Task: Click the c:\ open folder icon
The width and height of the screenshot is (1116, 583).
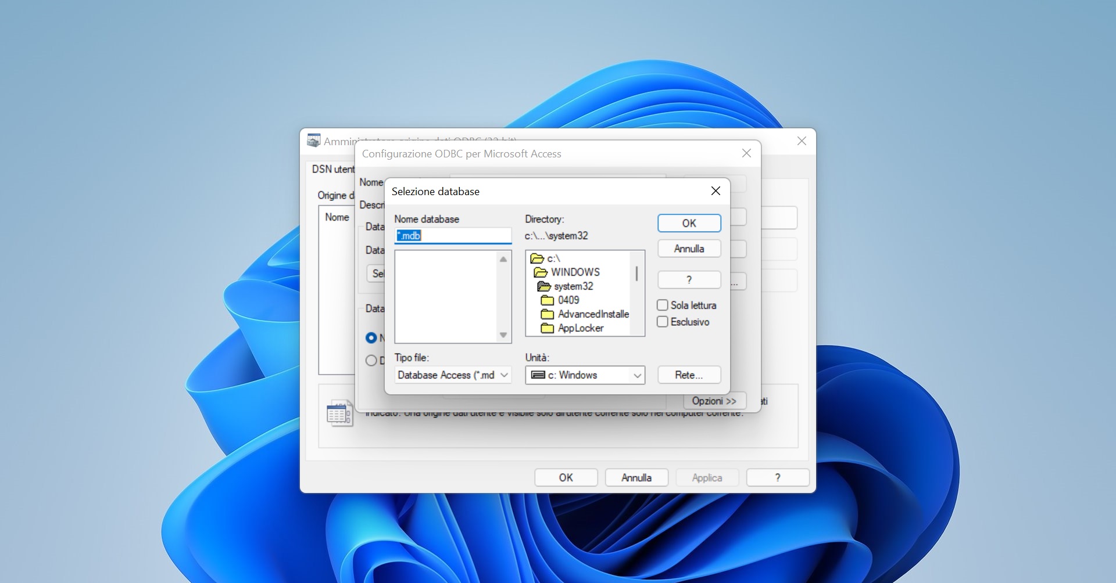Action: click(x=537, y=258)
